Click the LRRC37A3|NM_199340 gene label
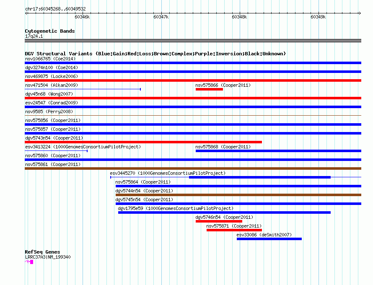 click(x=48, y=257)
